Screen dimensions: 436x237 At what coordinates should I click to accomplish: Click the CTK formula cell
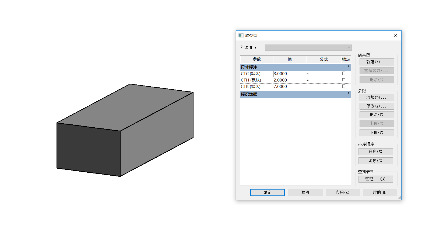(324, 87)
